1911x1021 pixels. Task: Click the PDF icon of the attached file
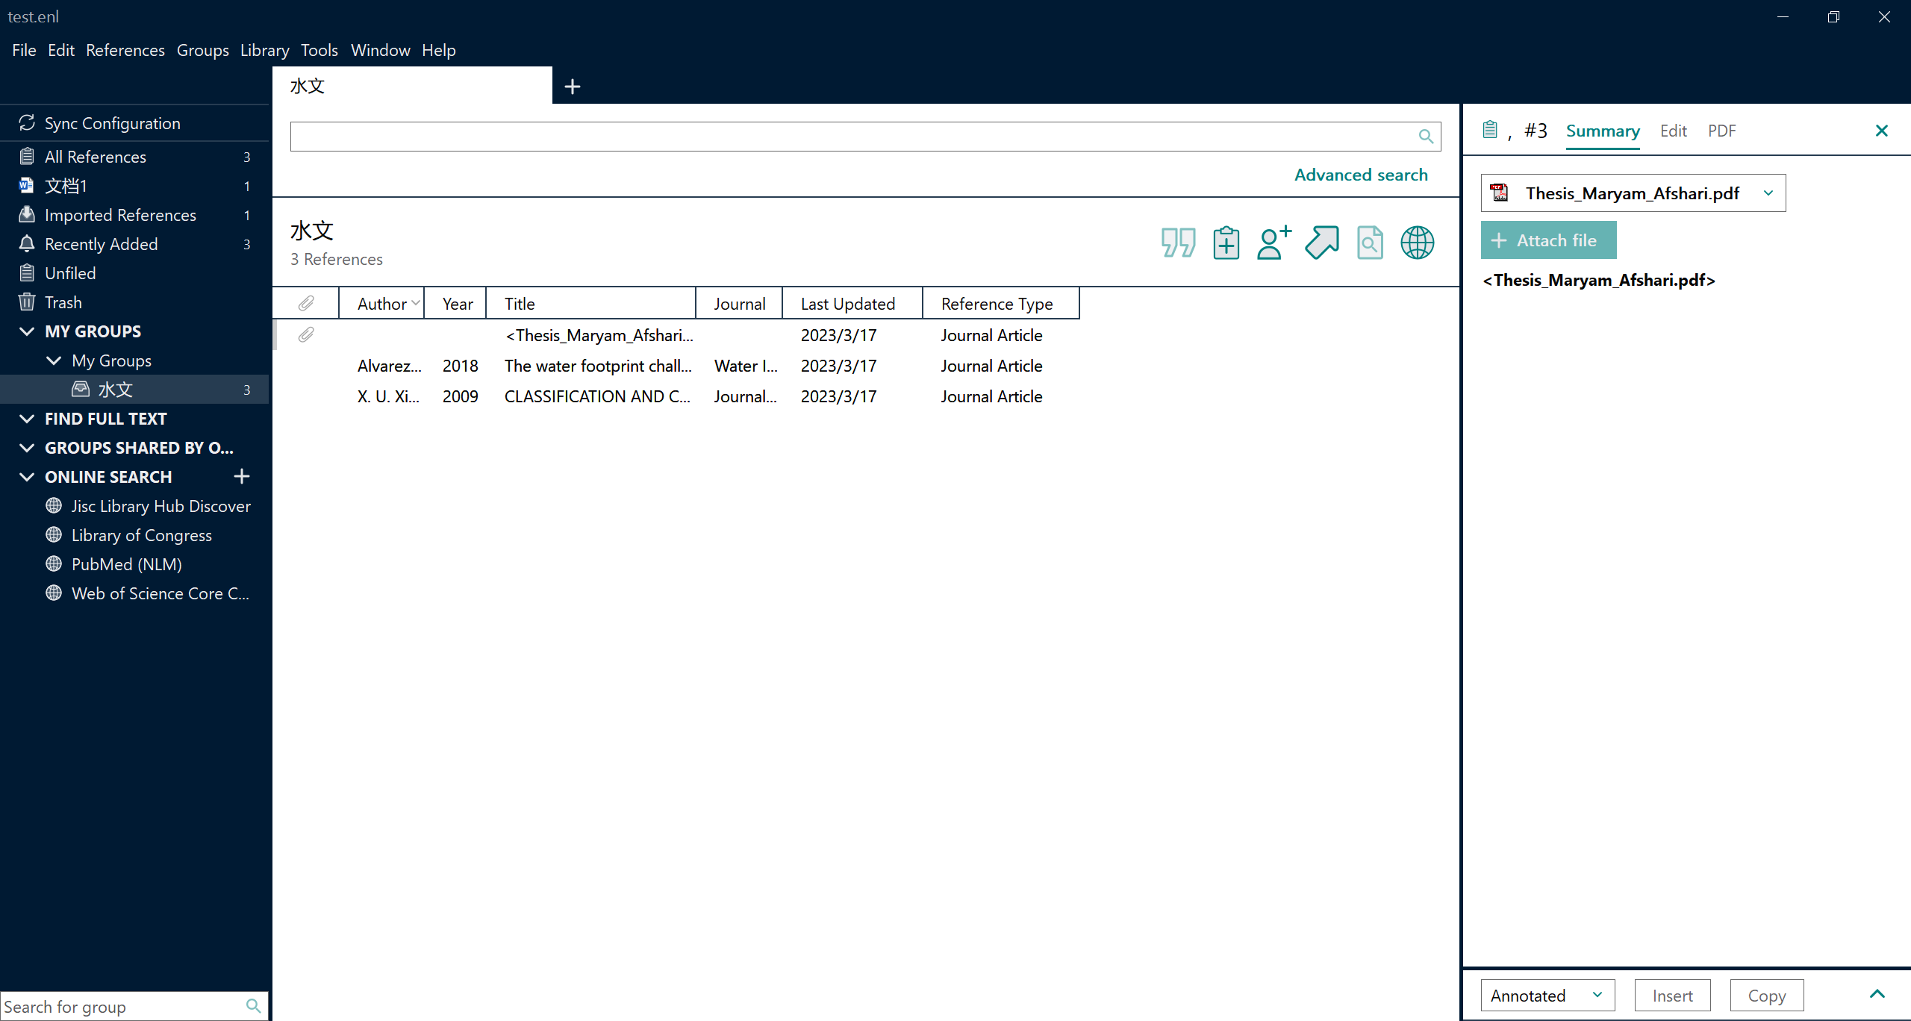point(1499,193)
